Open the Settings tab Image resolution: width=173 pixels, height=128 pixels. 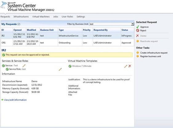tap(81, 17)
